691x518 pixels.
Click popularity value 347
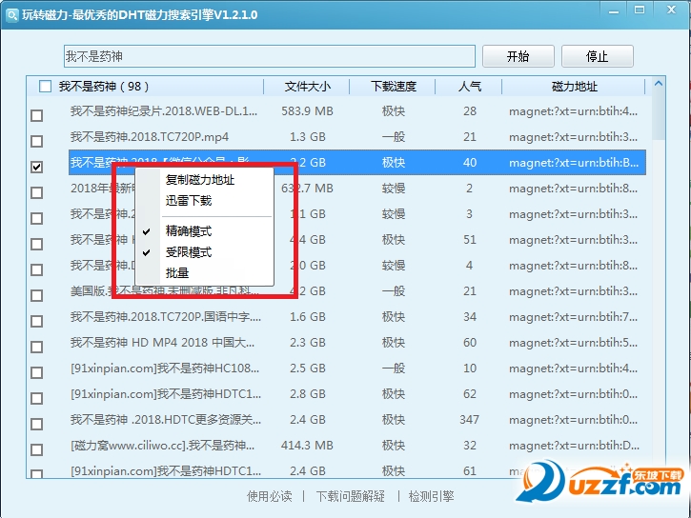click(469, 420)
